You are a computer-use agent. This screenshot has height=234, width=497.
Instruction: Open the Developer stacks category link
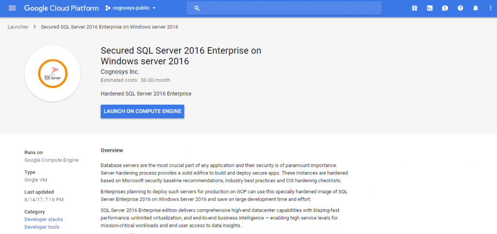tap(44, 219)
